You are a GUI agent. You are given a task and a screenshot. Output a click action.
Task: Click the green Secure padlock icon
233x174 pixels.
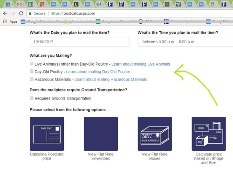click(x=30, y=13)
